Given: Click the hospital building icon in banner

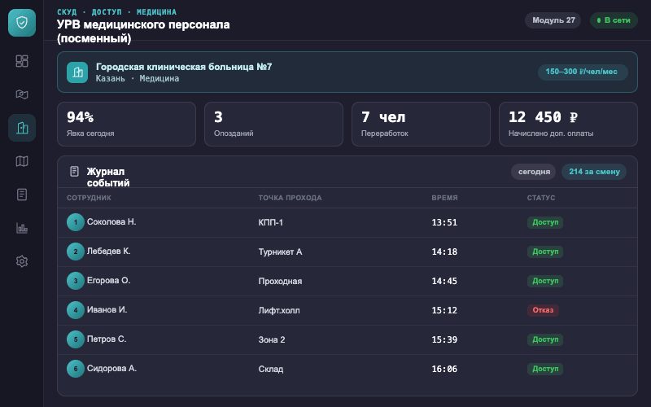Looking at the screenshot, I should (77, 72).
